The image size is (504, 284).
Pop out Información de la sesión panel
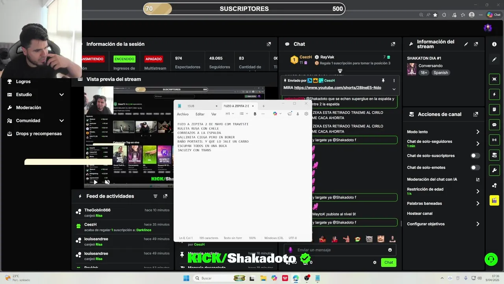tap(269, 44)
